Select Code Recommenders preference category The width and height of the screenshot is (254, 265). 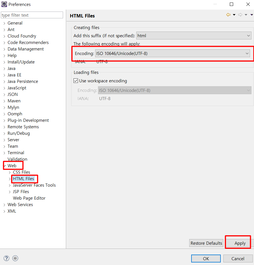pyautogui.click(x=28, y=42)
